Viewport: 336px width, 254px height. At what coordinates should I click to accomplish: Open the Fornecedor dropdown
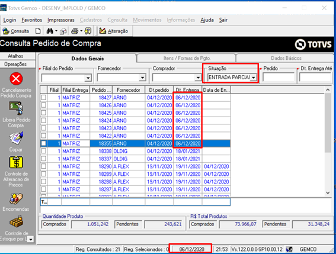click(142, 78)
